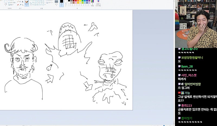The image size is (217, 126).
Task: Expand the Brushes dropdown arrow
Action: click(27, 5)
